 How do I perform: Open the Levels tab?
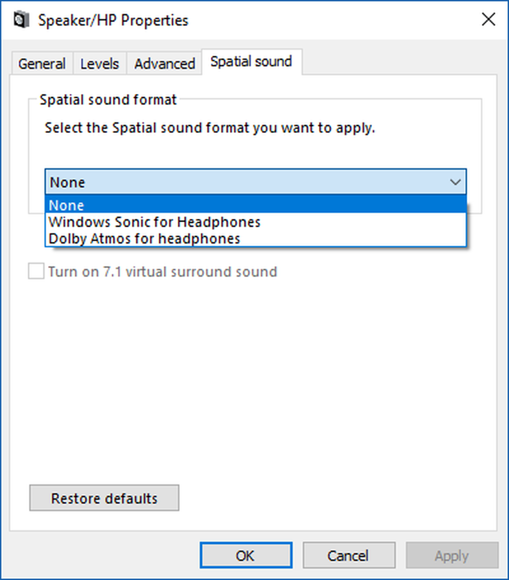point(100,64)
